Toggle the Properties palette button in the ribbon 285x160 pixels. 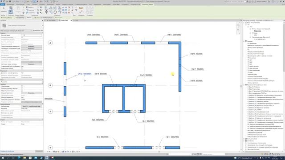pos(11,12)
